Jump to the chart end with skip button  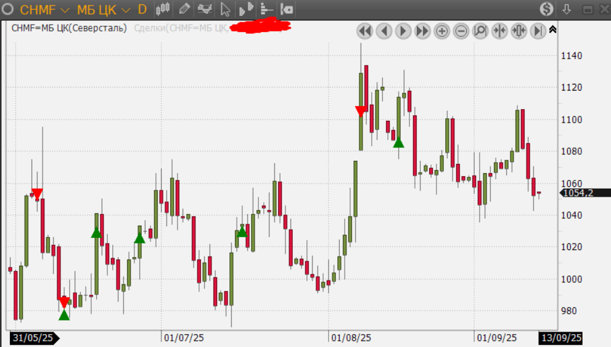(538, 31)
